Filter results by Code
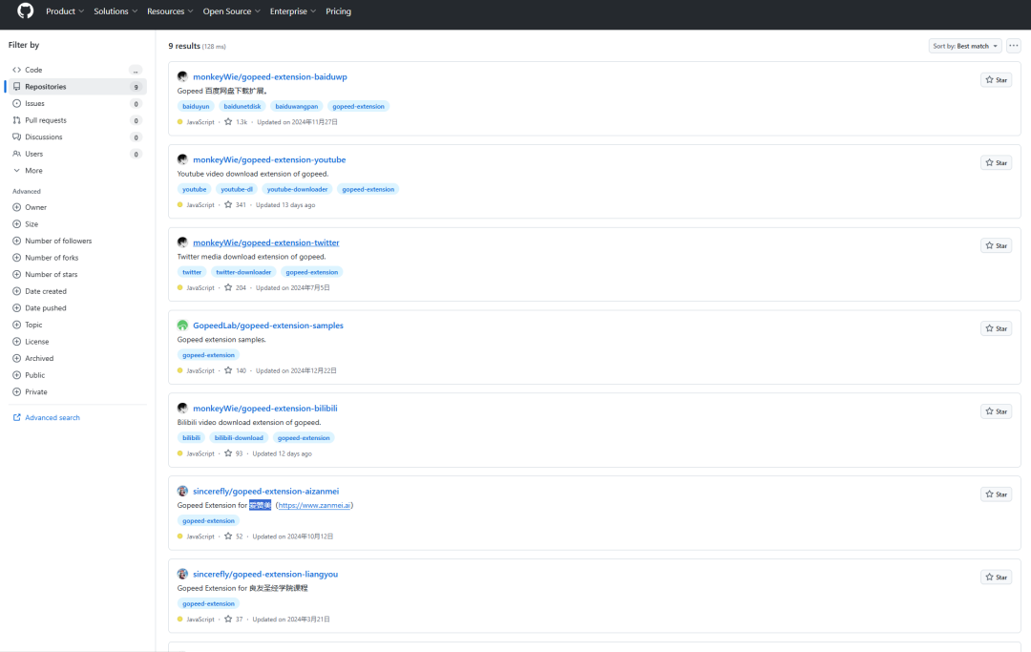This screenshot has height=652, width=1031. [x=75, y=70]
